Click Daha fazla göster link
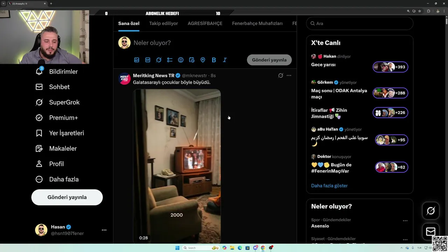 coord(329,185)
